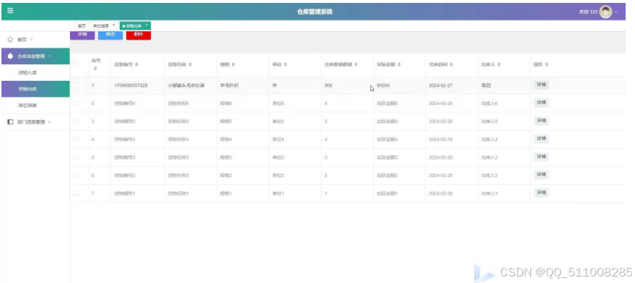This screenshot has height=283, width=635.
Task: Expand the sidebar 首页 chevron
Action: coord(31,40)
